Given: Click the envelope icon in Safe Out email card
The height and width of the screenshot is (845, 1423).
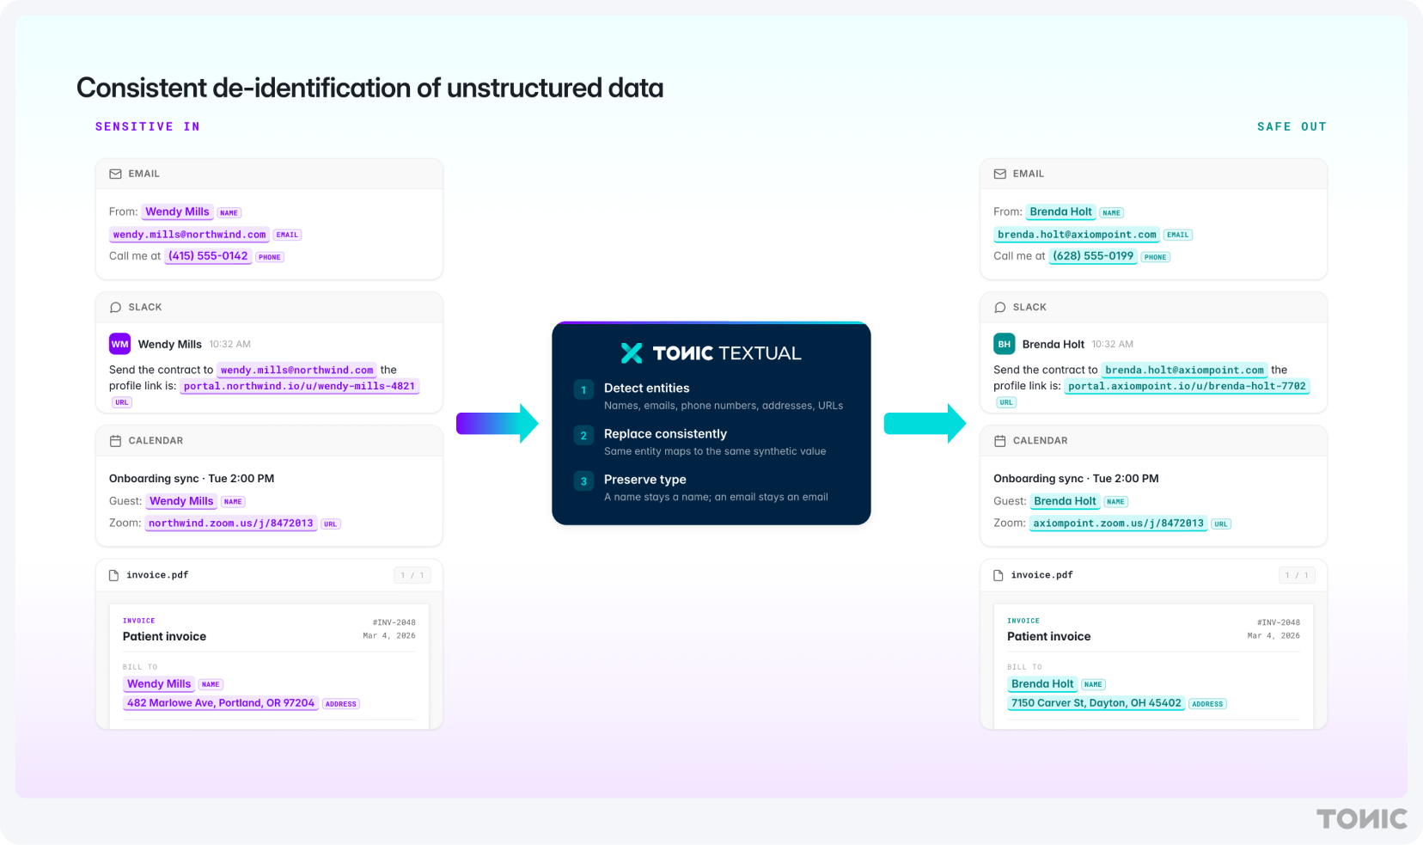Looking at the screenshot, I should tap(999, 174).
